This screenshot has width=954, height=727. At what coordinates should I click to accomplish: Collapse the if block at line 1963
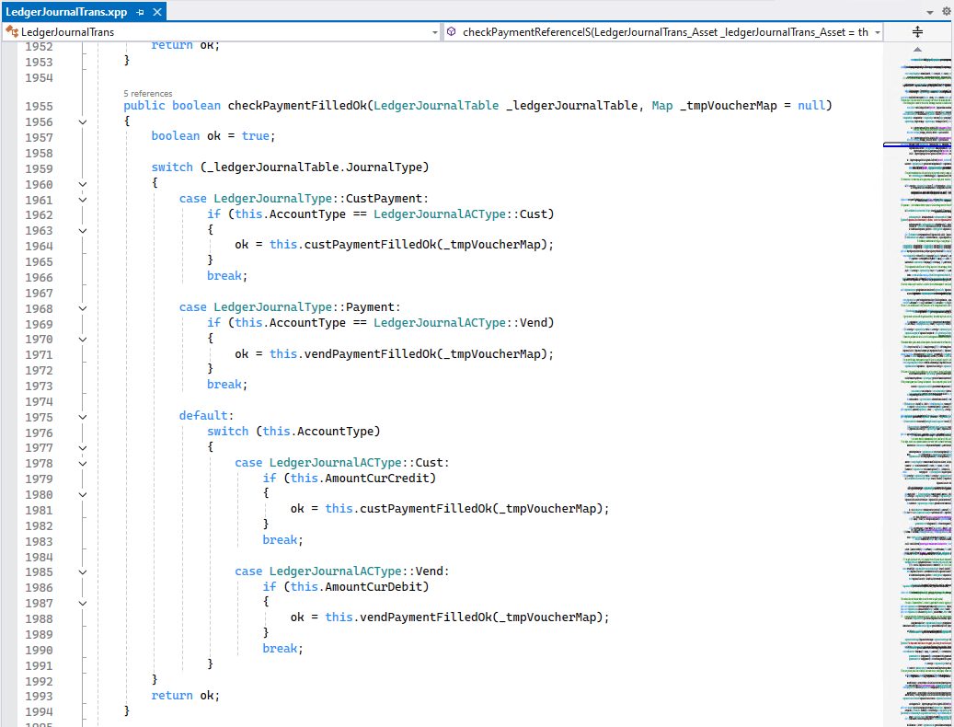(x=83, y=231)
